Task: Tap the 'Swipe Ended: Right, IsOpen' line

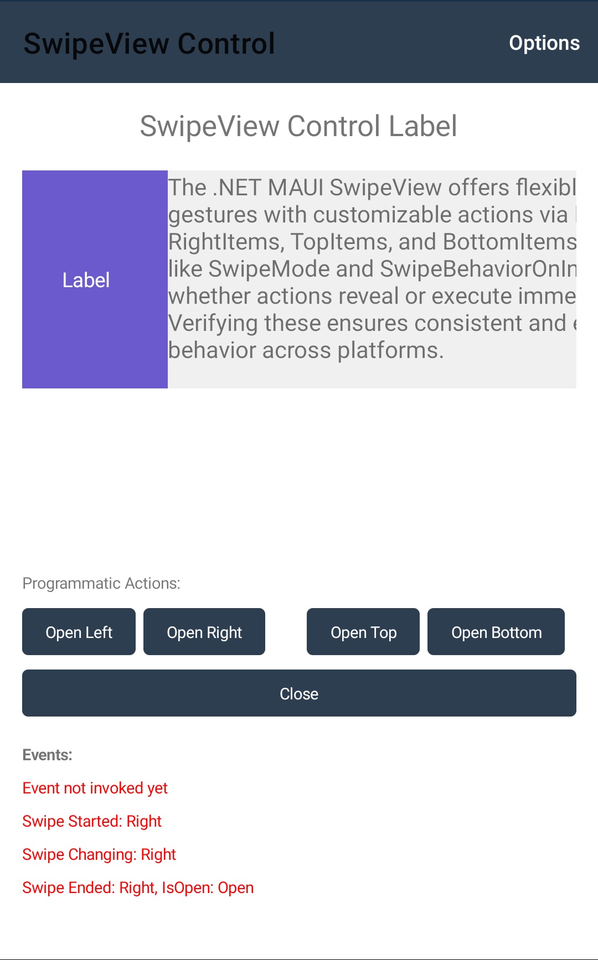Action: pyautogui.click(x=138, y=888)
